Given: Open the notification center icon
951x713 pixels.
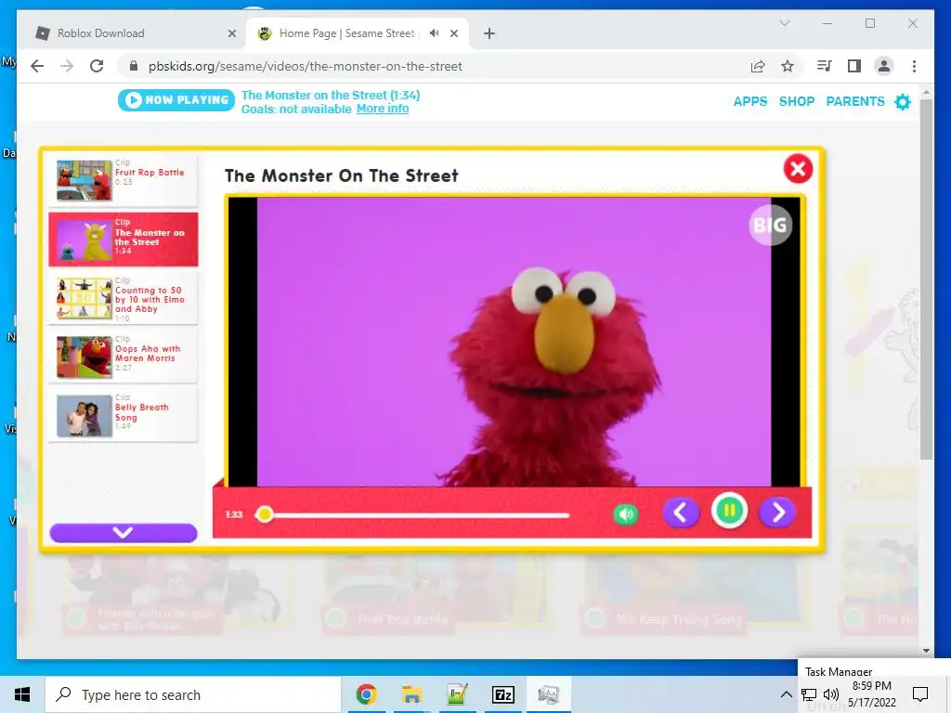Looking at the screenshot, I should (920, 694).
